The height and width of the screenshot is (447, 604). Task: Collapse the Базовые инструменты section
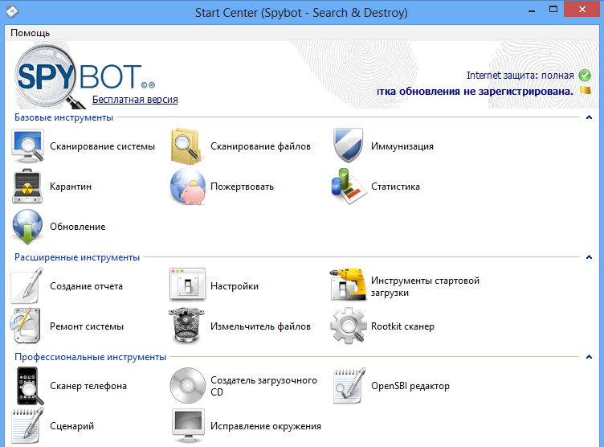pyautogui.click(x=589, y=117)
